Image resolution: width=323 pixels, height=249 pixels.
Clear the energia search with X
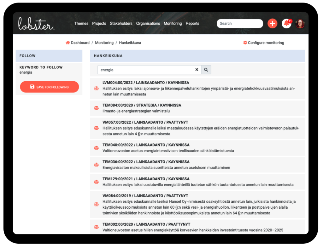(197, 70)
